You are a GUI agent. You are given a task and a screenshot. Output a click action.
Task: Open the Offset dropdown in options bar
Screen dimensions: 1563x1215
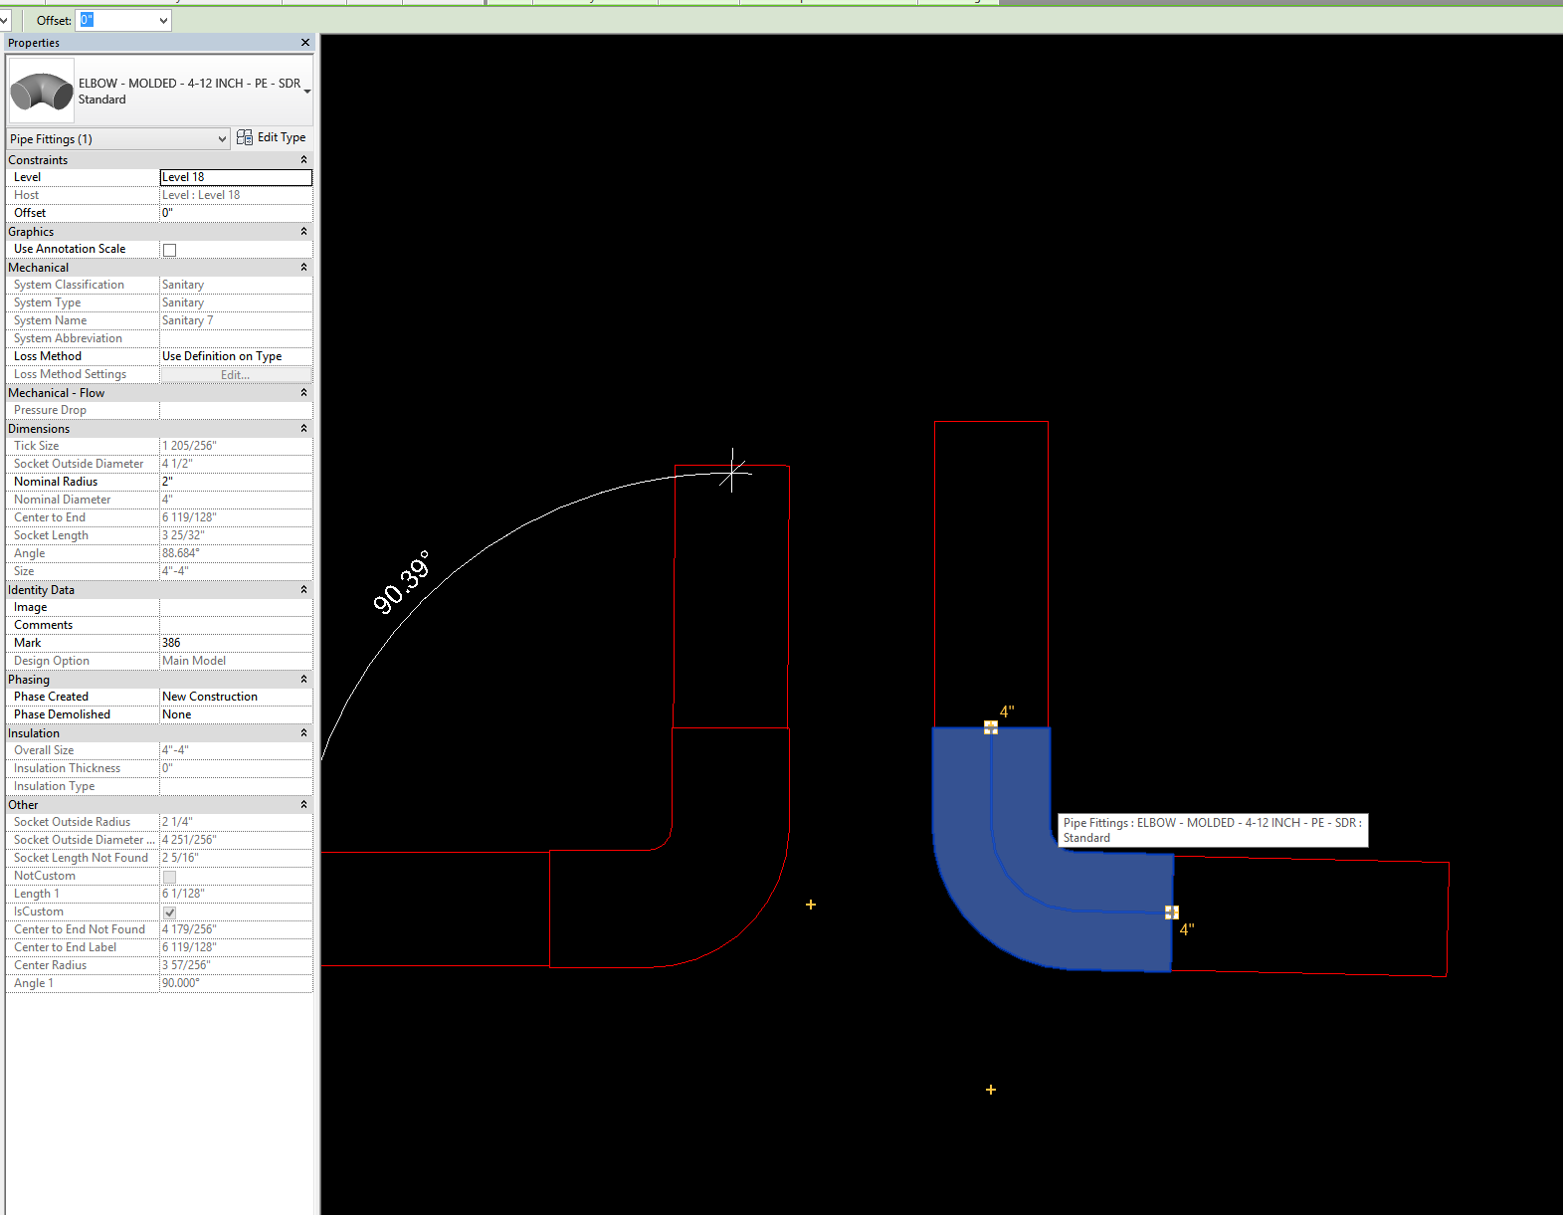[163, 20]
